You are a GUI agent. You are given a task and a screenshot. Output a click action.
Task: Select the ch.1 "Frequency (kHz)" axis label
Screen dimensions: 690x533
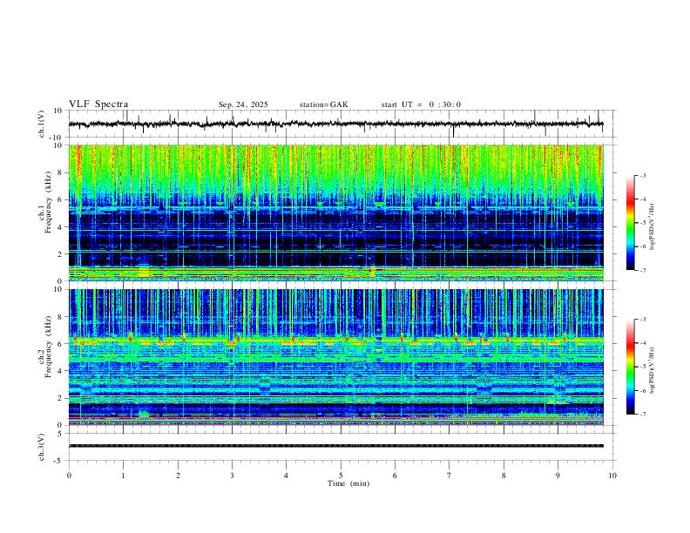point(49,202)
